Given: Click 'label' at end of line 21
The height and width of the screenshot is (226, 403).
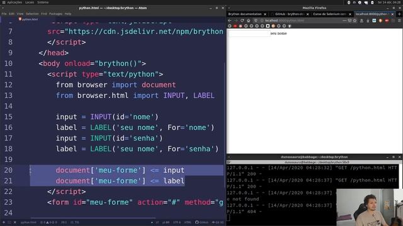Looking at the screenshot, I should pos(174,181).
